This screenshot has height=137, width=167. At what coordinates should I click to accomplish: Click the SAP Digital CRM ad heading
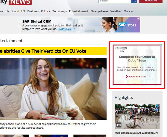point(37,21)
